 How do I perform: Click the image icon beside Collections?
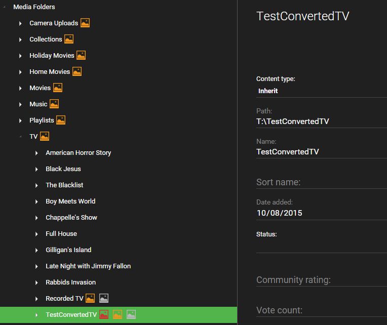pyautogui.click(x=69, y=39)
